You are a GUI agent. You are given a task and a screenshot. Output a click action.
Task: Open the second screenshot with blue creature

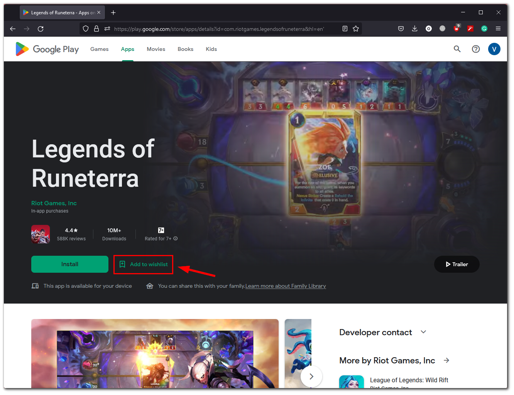(298, 354)
